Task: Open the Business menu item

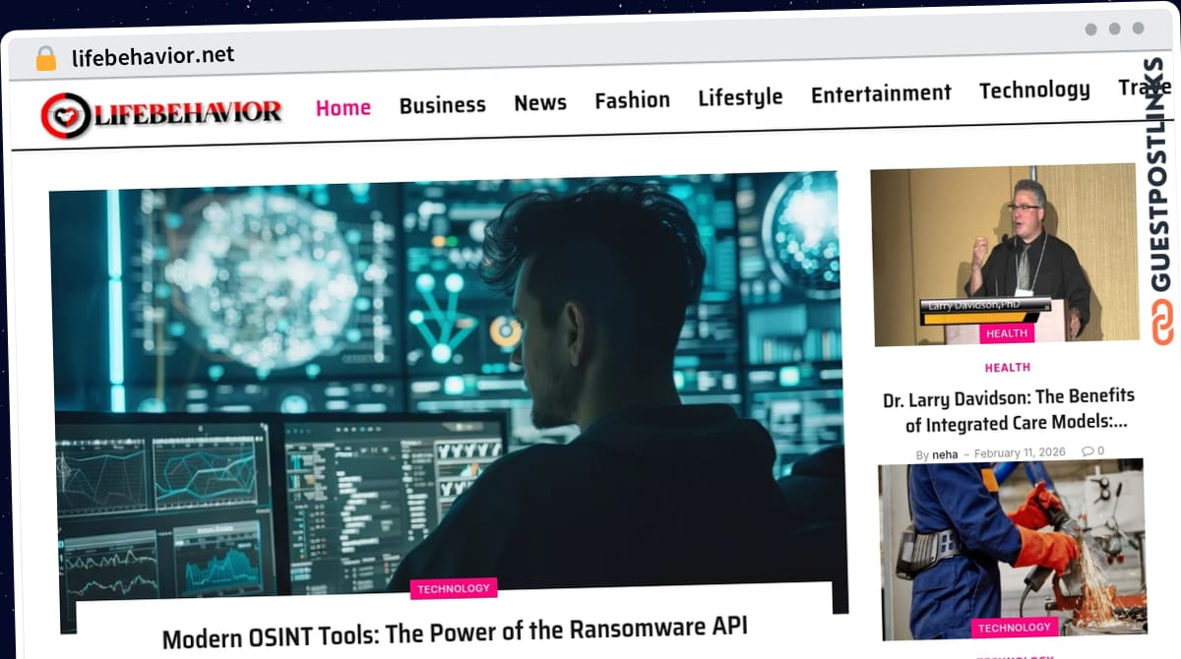Action: tap(443, 104)
